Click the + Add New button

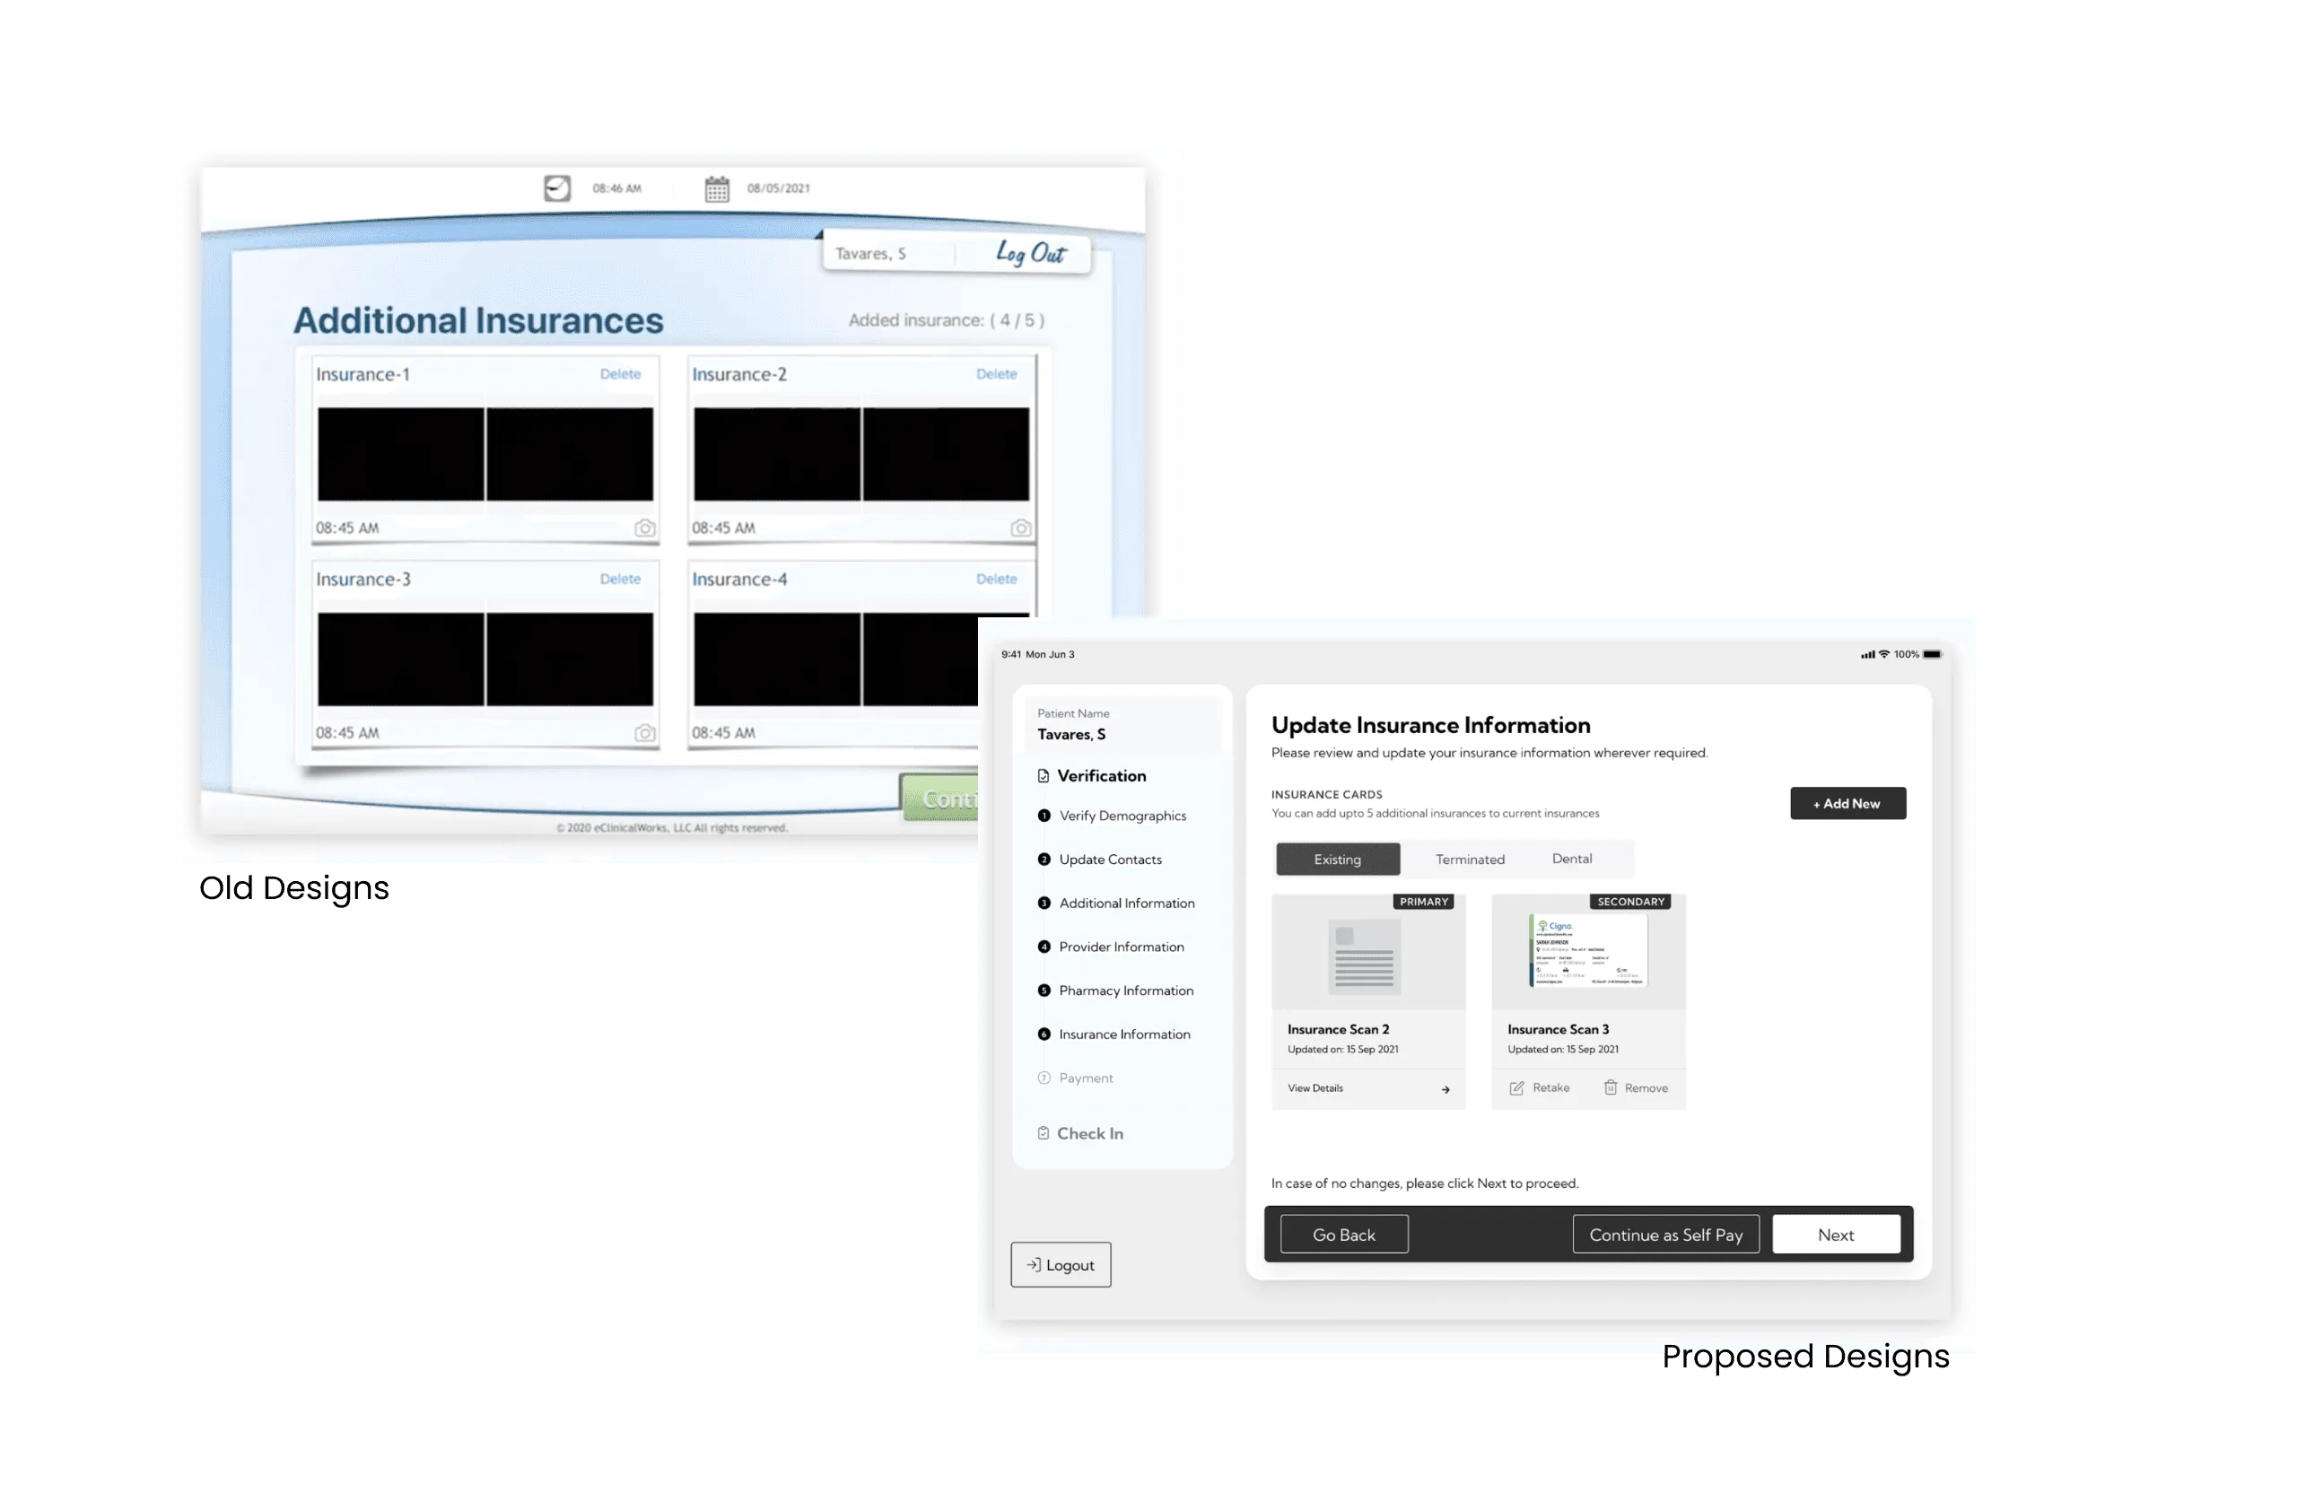coord(1848,803)
